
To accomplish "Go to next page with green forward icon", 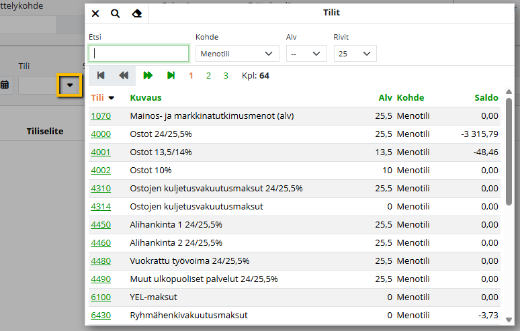I will 148,76.
